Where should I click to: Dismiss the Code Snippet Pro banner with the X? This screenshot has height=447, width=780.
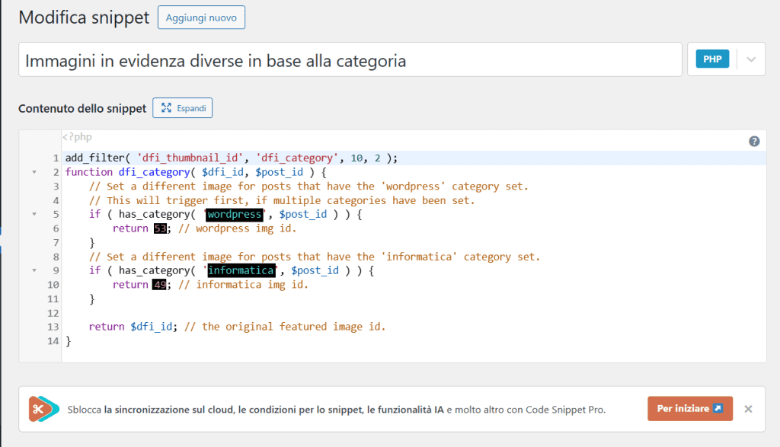point(747,408)
